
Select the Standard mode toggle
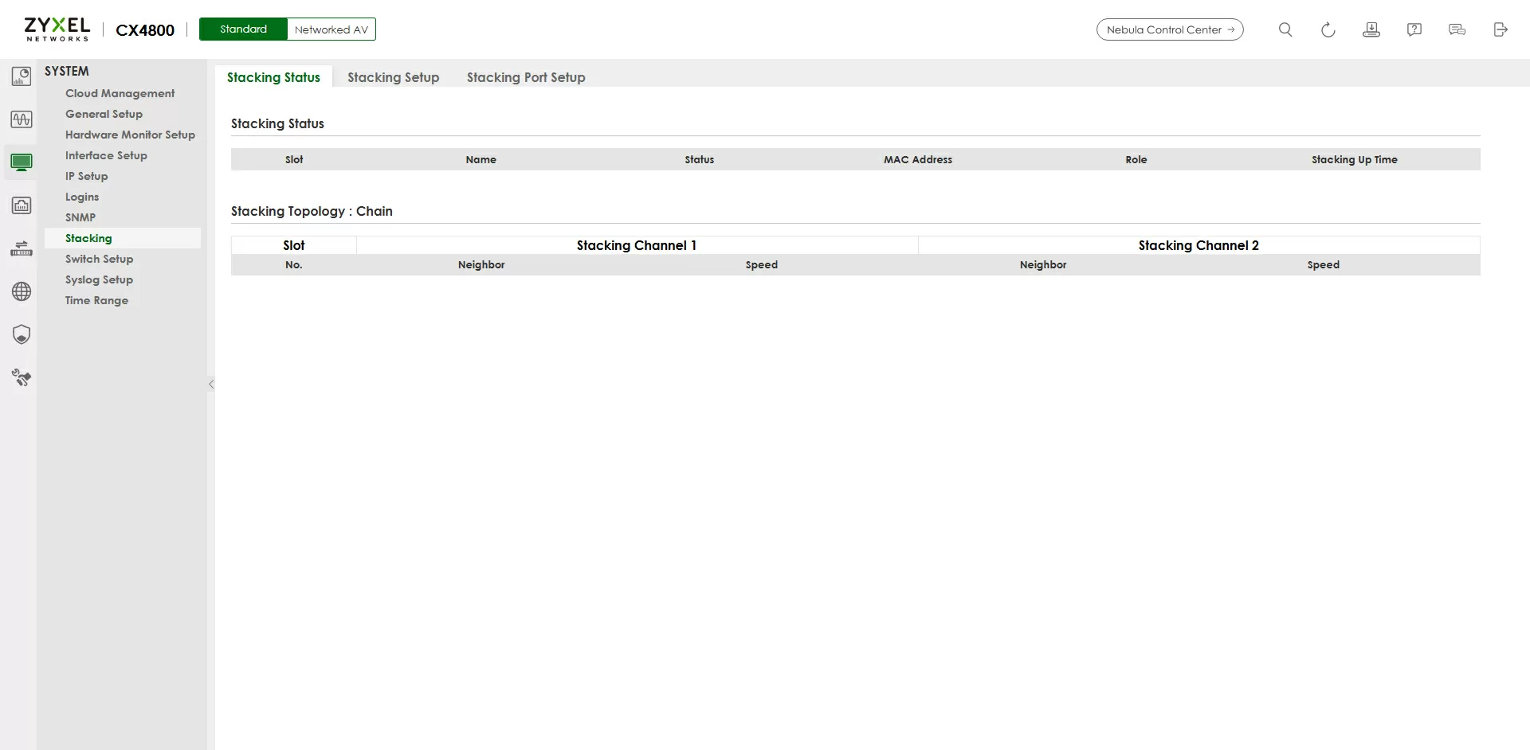click(x=243, y=29)
